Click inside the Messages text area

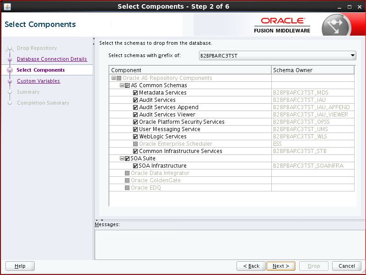pos(230,245)
